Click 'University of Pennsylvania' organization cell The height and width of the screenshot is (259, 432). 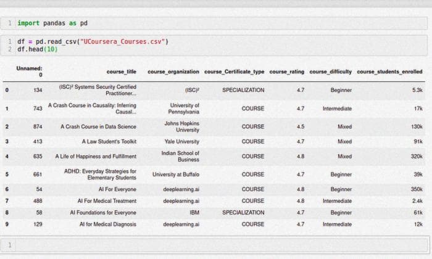184,109
